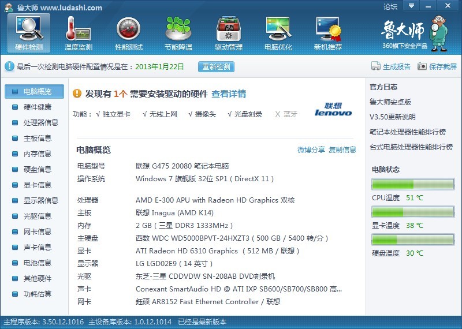Image resolution: width=462 pixels, height=329 pixels.
Task: Click the blue info exclamation icon
Action: (9, 66)
